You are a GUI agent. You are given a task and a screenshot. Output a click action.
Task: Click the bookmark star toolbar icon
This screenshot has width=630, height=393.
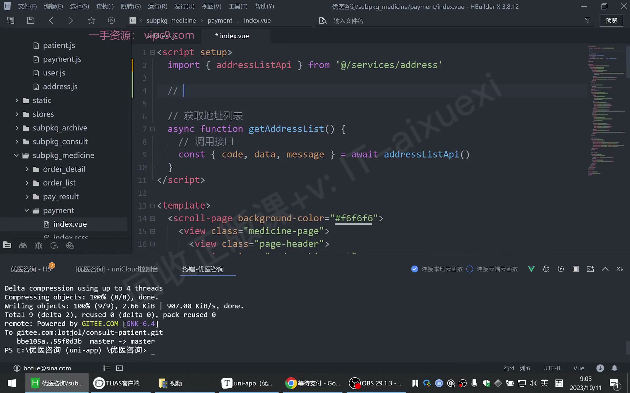pyautogui.click(x=91, y=20)
